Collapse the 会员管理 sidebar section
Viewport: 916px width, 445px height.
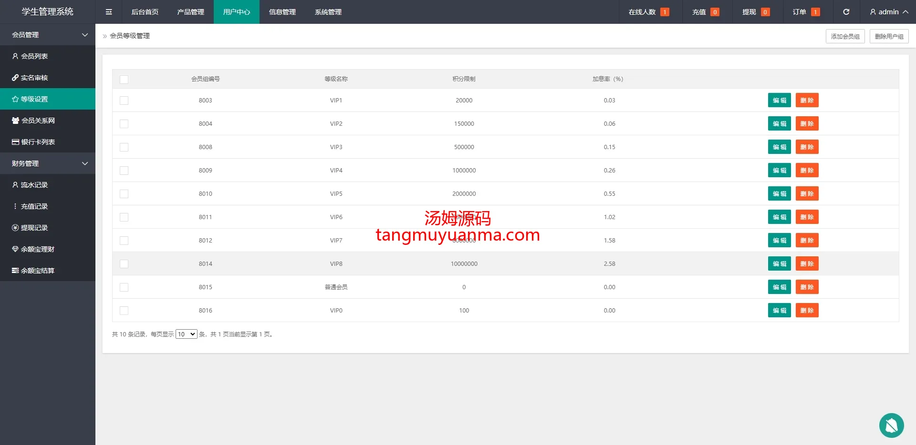pos(48,35)
